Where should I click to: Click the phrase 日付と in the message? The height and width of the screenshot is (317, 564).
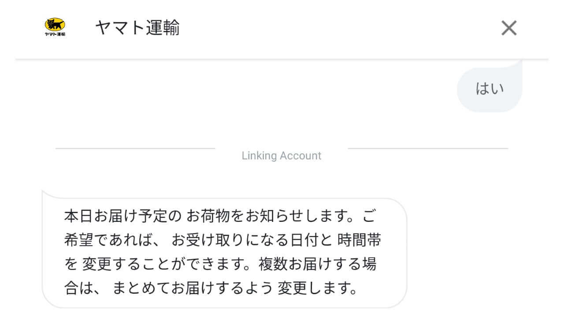click(x=315, y=240)
